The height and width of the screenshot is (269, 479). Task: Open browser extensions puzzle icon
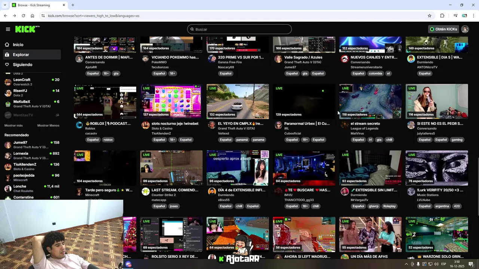pyautogui.click(x=442, y=16)
